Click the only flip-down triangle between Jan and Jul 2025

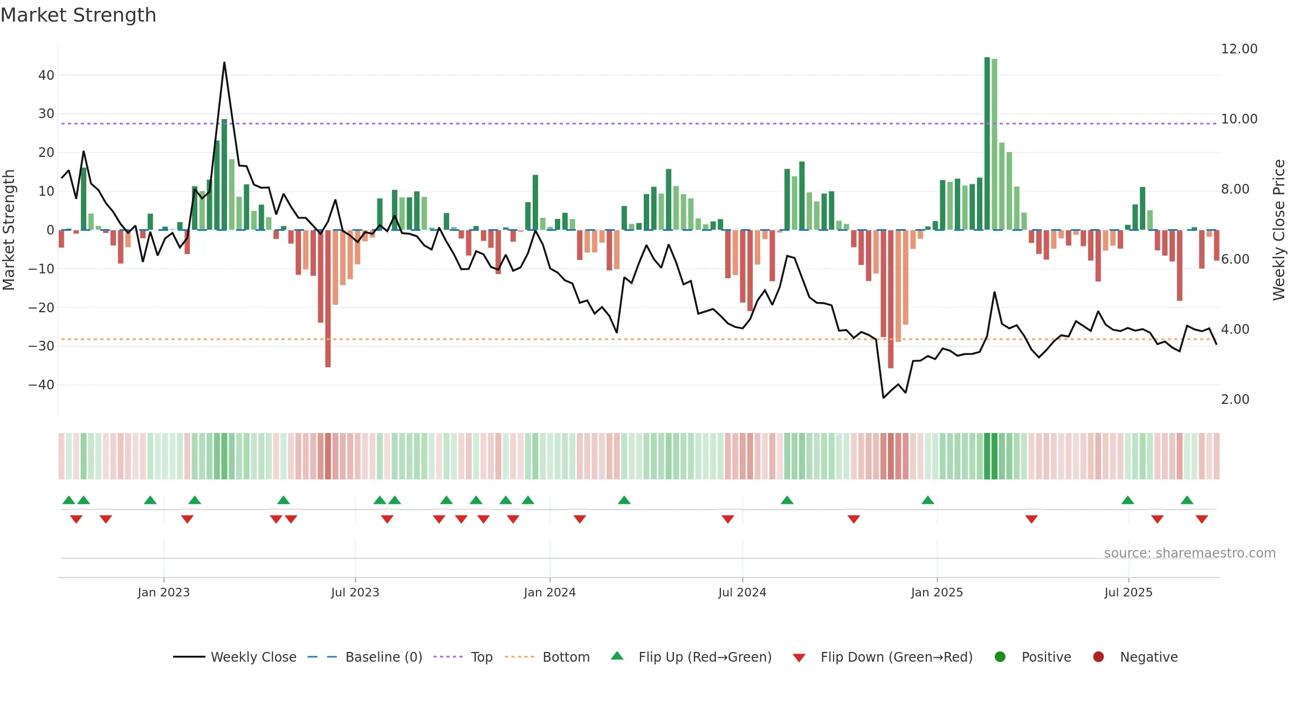pos(1031,519)
